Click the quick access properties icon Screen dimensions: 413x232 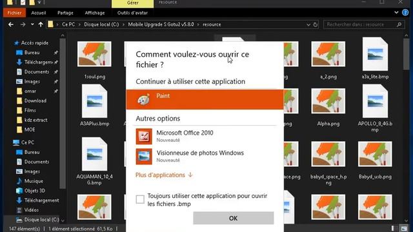[x=23, y=3]
